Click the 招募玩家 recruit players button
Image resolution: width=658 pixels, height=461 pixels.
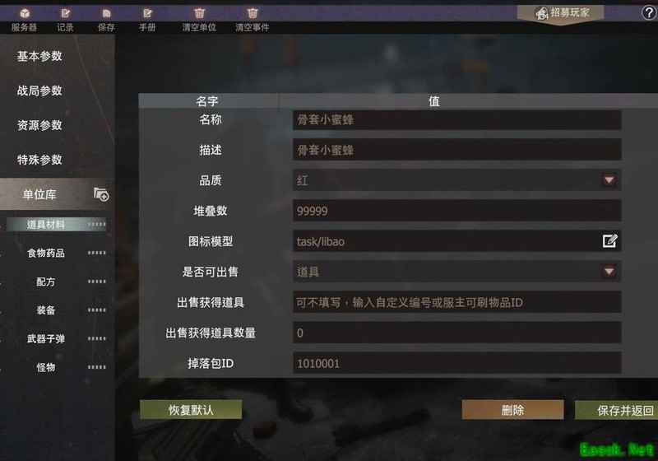coord(561,13)
